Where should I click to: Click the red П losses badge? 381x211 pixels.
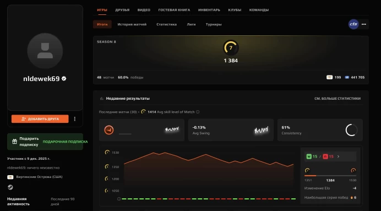click(325, 156)
